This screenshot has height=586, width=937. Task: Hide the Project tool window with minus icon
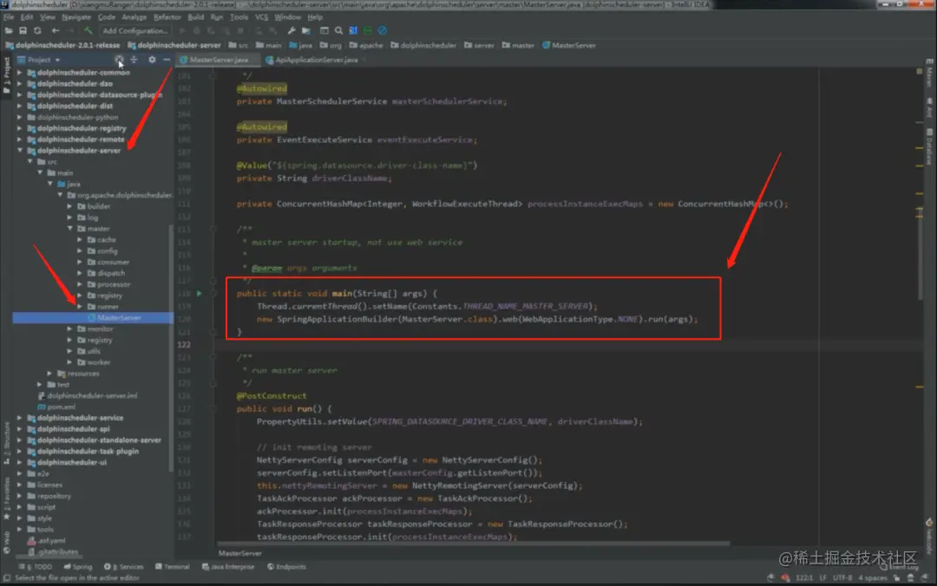[167, 60]
